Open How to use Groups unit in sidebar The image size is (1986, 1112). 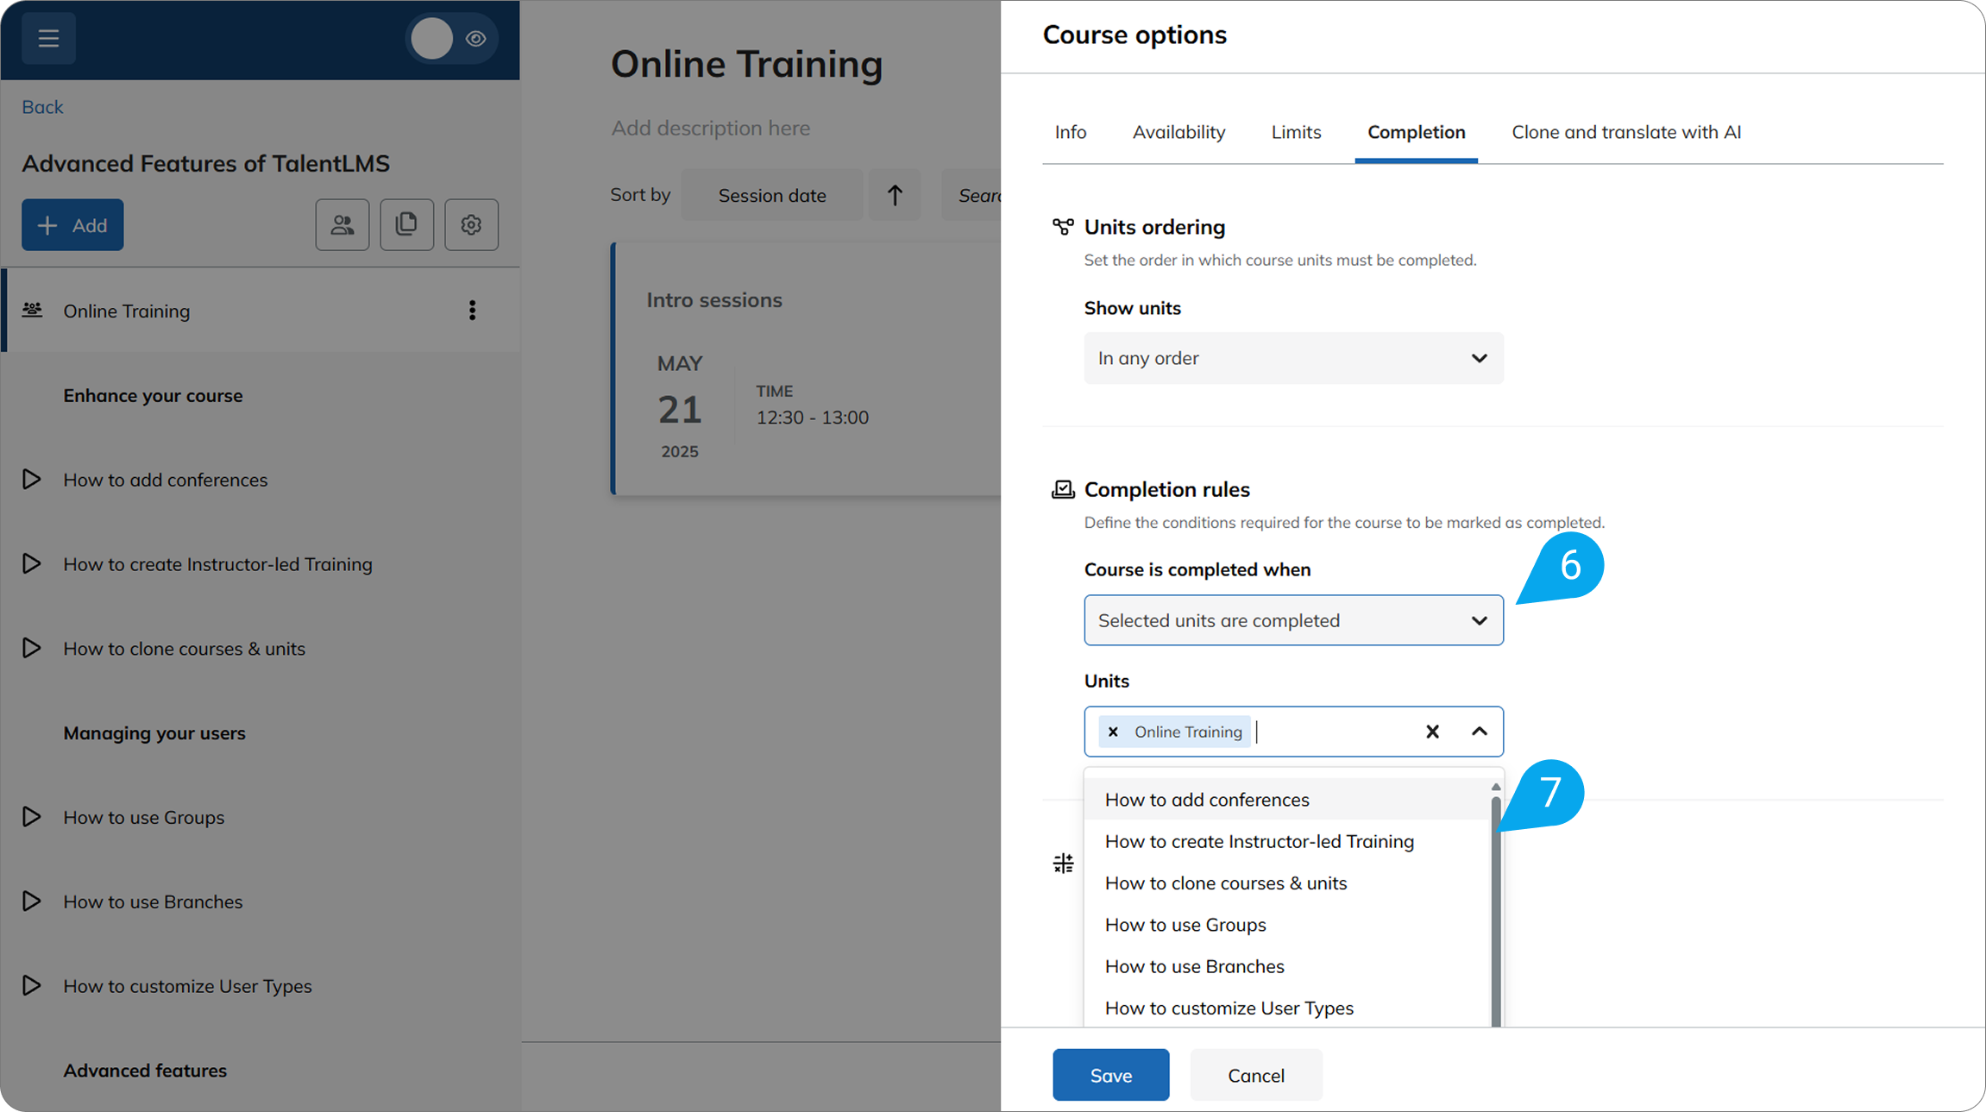click(x=143, y=817)
